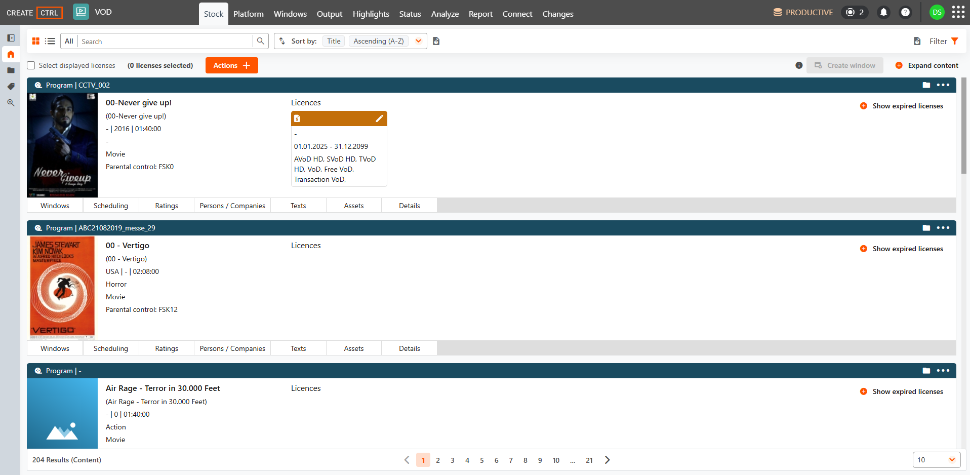Viewport: 970px width, 475px height.
Task: Show expired licenses for 00-Never give up
Action: (x=902, y=106)
